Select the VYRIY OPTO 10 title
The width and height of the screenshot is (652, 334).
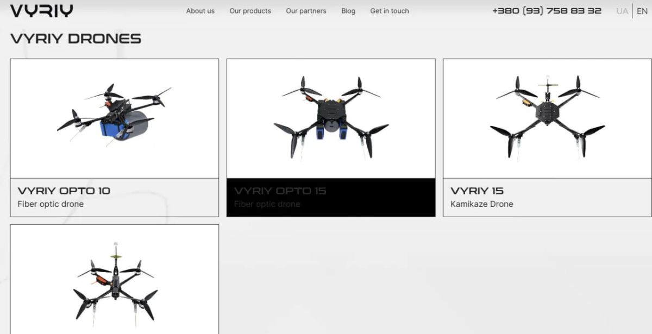point(64,191)
